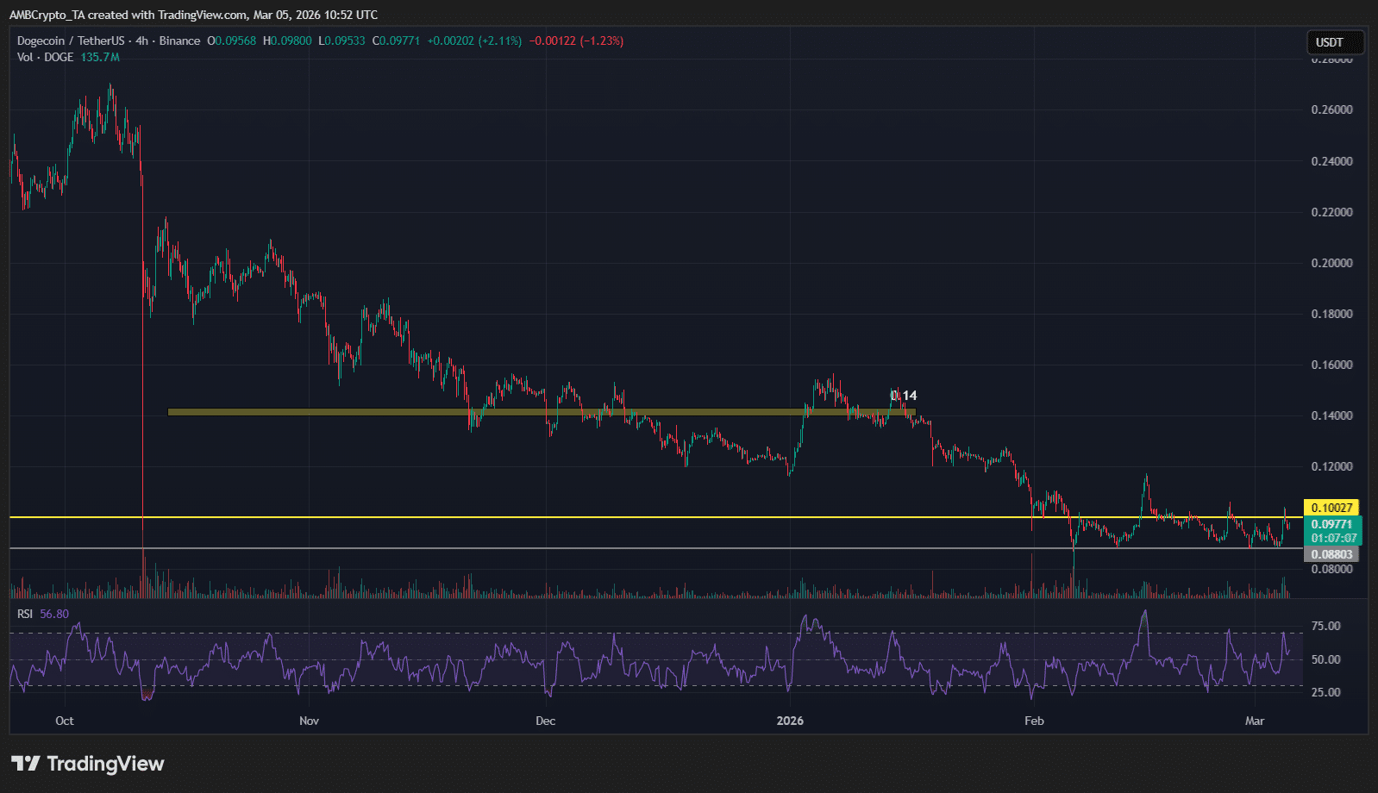Viewport: 1378px width, 793px height.
Task: Click the Dec label on time axis
Action: coord(545,721)
